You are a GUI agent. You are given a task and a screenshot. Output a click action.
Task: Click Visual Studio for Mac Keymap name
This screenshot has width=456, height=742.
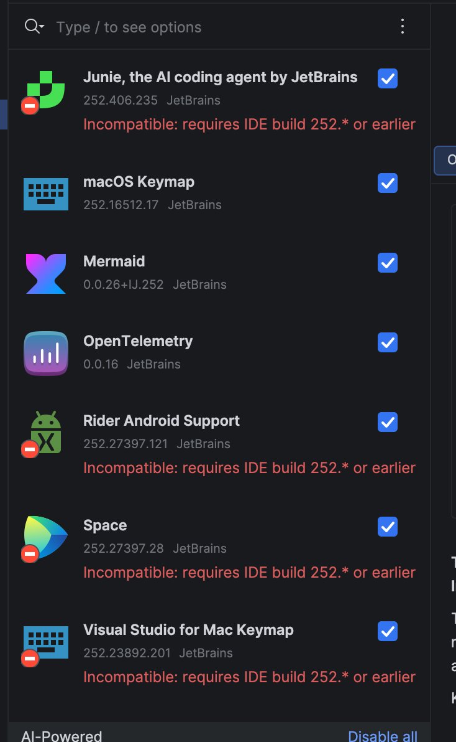[x=188, y=630]
